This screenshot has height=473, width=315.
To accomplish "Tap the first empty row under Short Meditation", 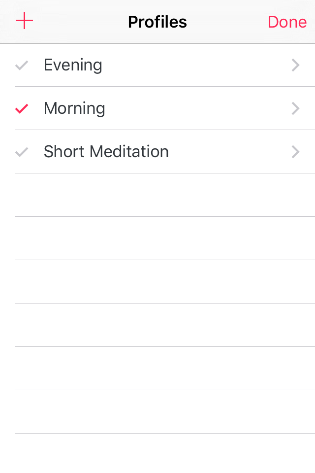I will [x=164, y=195].
